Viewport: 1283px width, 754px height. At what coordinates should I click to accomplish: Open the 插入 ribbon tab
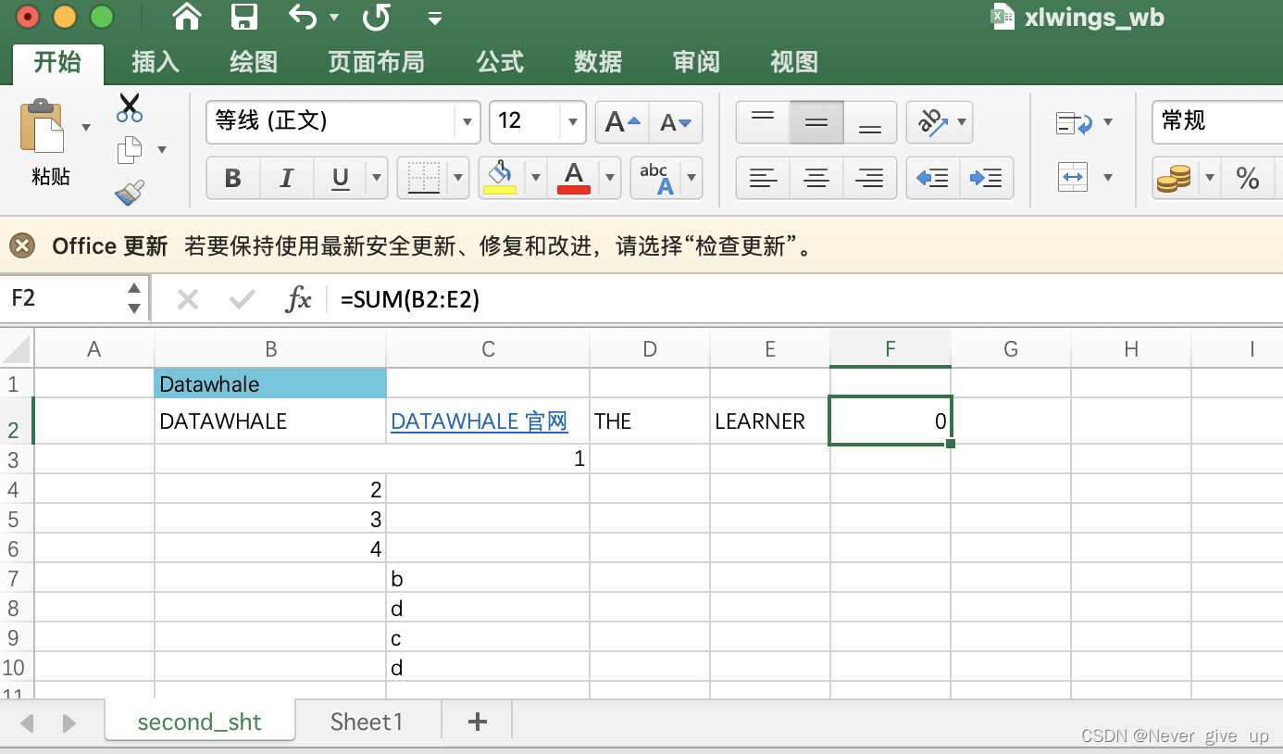(x=155, y=62)
